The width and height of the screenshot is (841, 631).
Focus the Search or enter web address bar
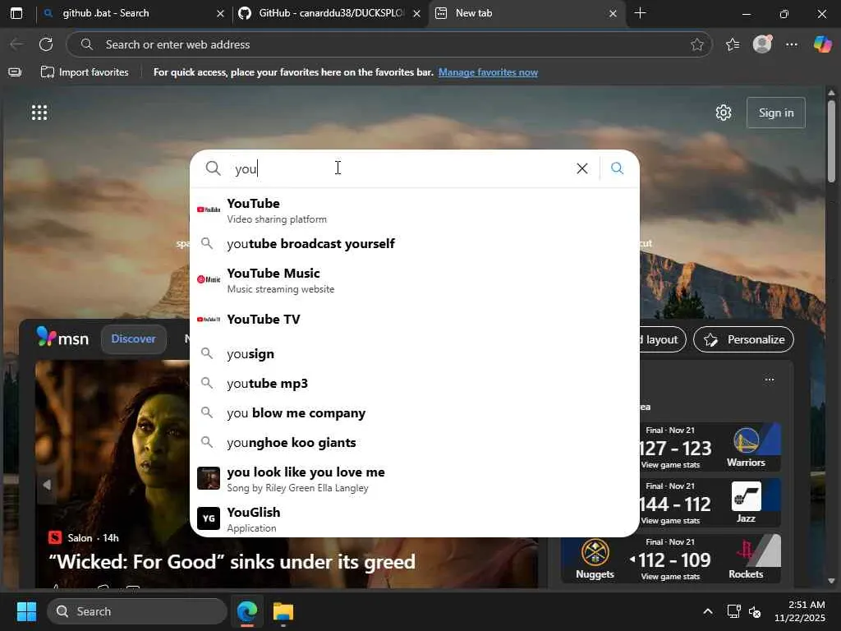[388, 44]
